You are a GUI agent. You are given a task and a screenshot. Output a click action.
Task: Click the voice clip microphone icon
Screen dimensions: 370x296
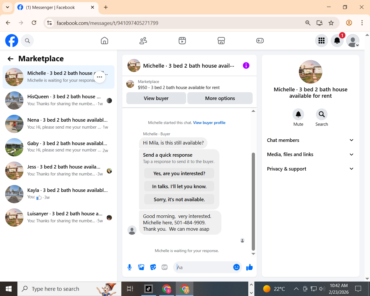[129, 267]
